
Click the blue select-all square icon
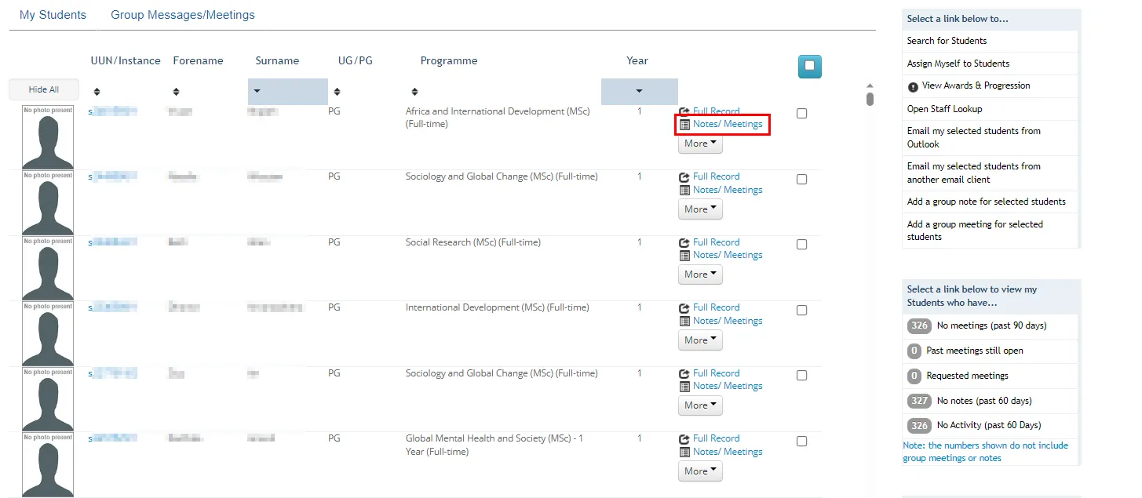[809, 67]
